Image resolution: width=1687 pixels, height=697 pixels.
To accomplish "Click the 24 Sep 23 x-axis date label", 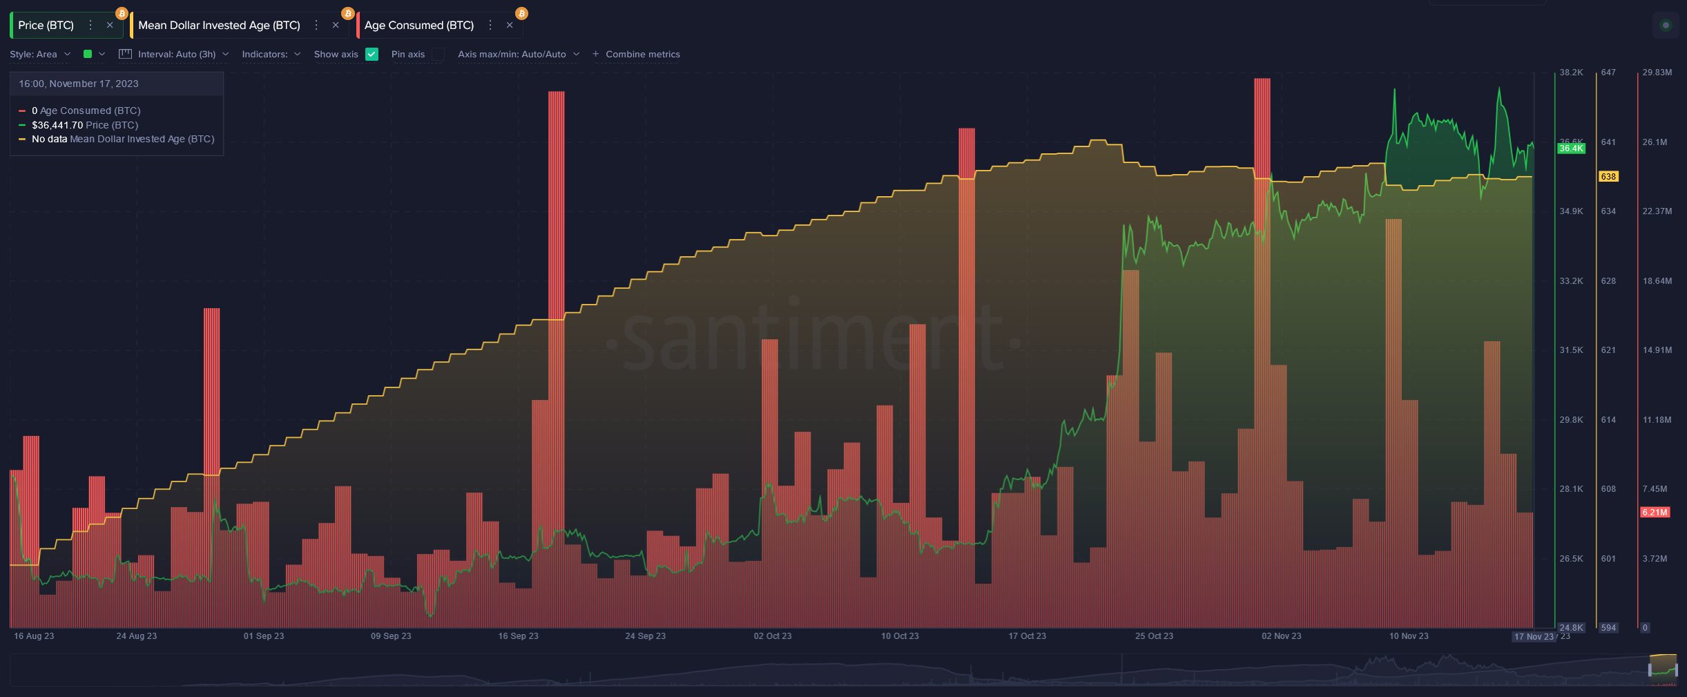I will (x=645, y=636).
